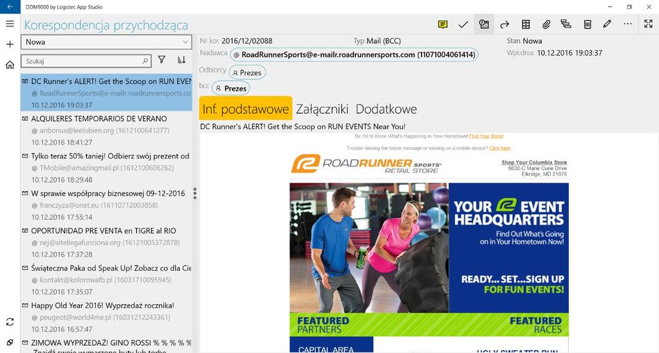Open the Tylko teraz 50% taniej message
This screenshot has height=353, width=659.
pos(106,167)
